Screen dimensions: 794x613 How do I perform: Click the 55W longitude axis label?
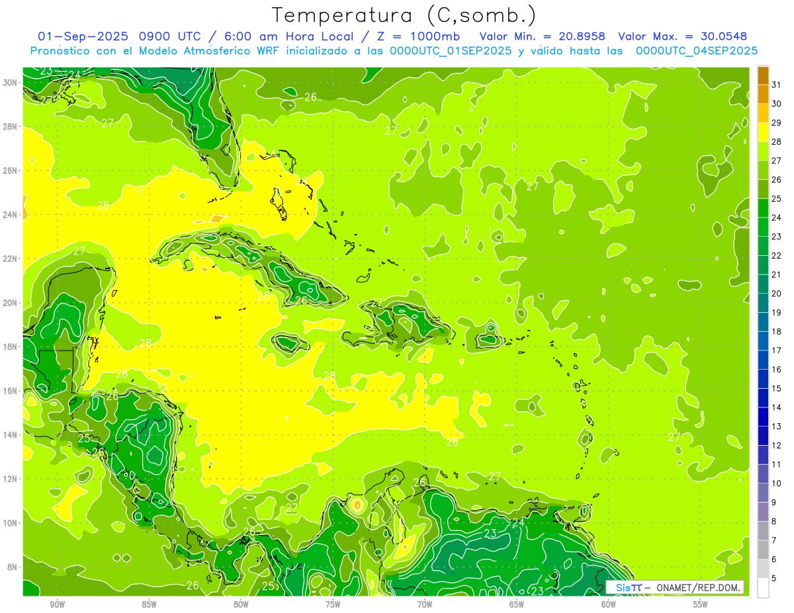click(701, 604)
